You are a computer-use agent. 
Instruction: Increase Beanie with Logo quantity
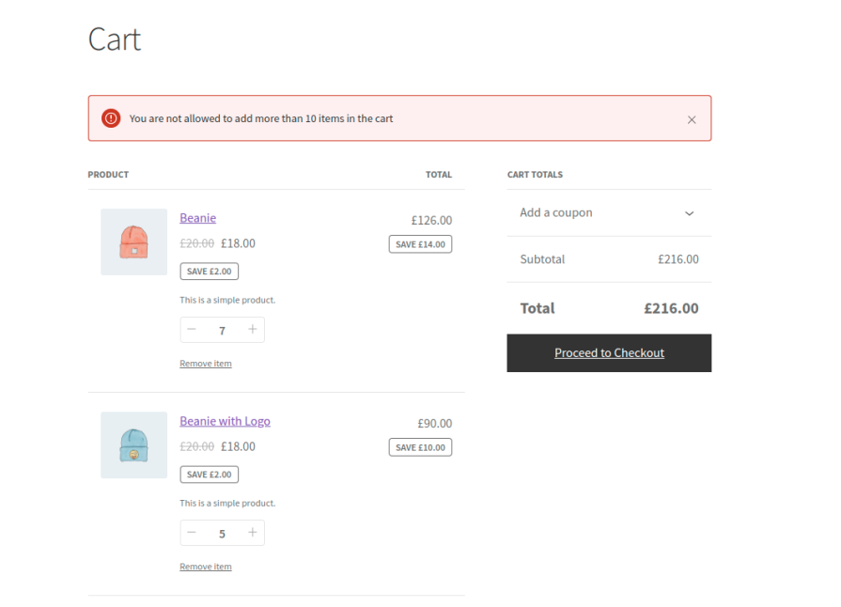(252, 533)
